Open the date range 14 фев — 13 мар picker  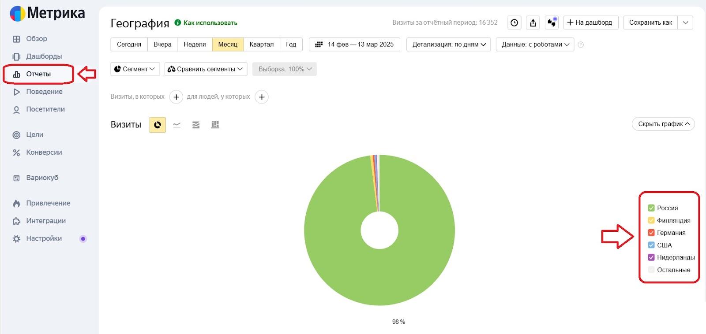click(x=355, y=45)
